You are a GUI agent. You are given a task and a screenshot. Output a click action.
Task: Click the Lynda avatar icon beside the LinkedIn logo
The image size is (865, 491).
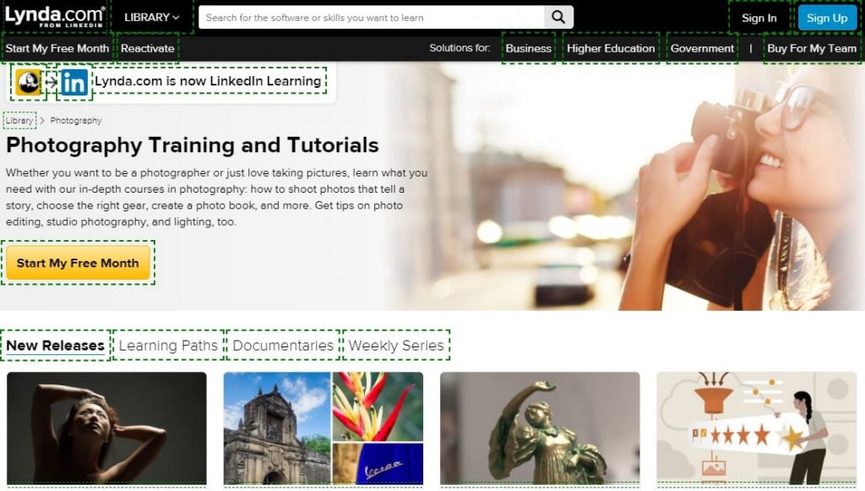point(27,81)
